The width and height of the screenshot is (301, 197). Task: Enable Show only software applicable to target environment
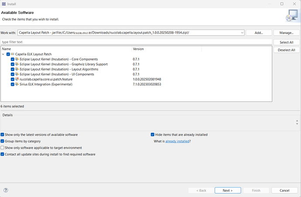point(3,148)
